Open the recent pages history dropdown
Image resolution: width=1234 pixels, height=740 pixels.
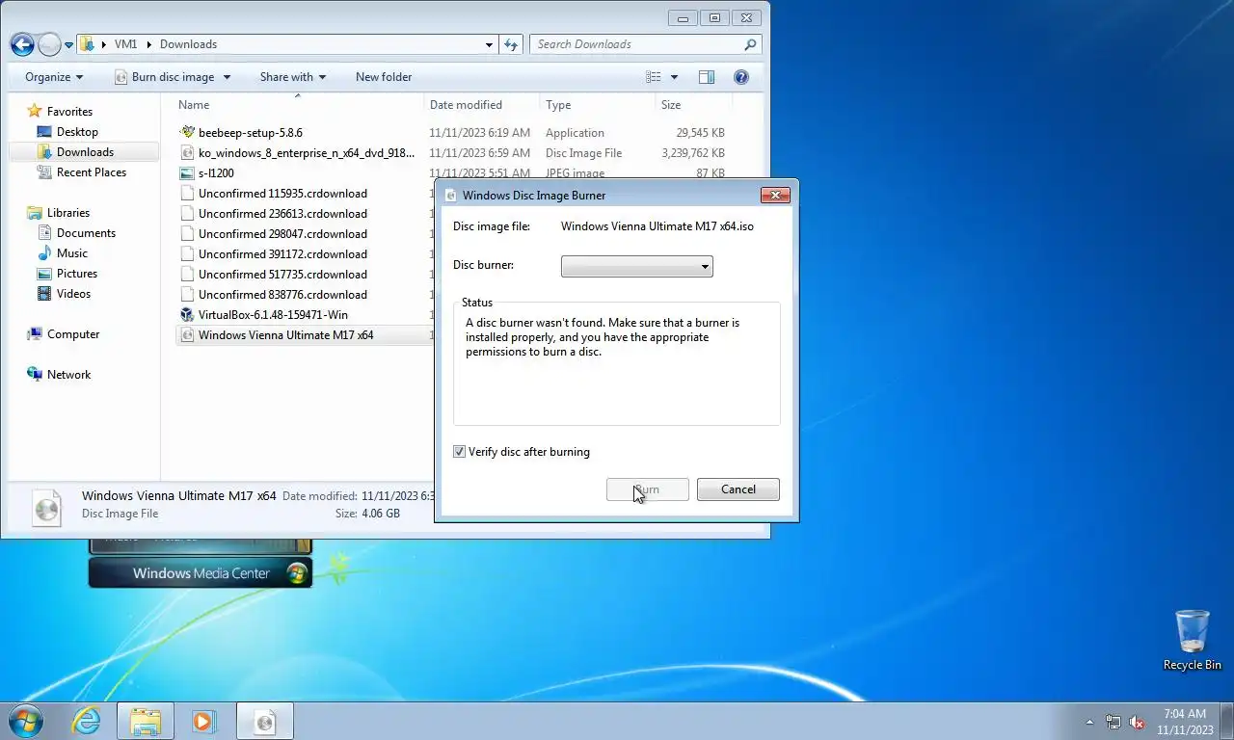(68, 45)
